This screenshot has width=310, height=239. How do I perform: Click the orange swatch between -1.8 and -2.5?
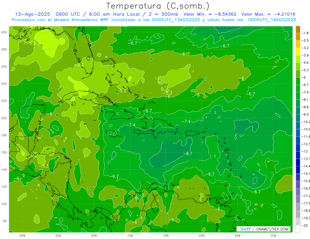click(298, 37)
